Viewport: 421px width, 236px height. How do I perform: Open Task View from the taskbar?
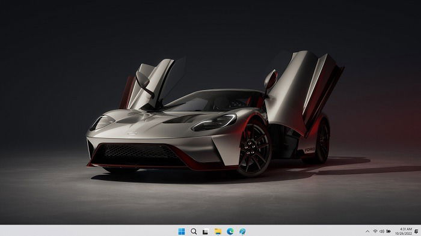click(206, 231)
